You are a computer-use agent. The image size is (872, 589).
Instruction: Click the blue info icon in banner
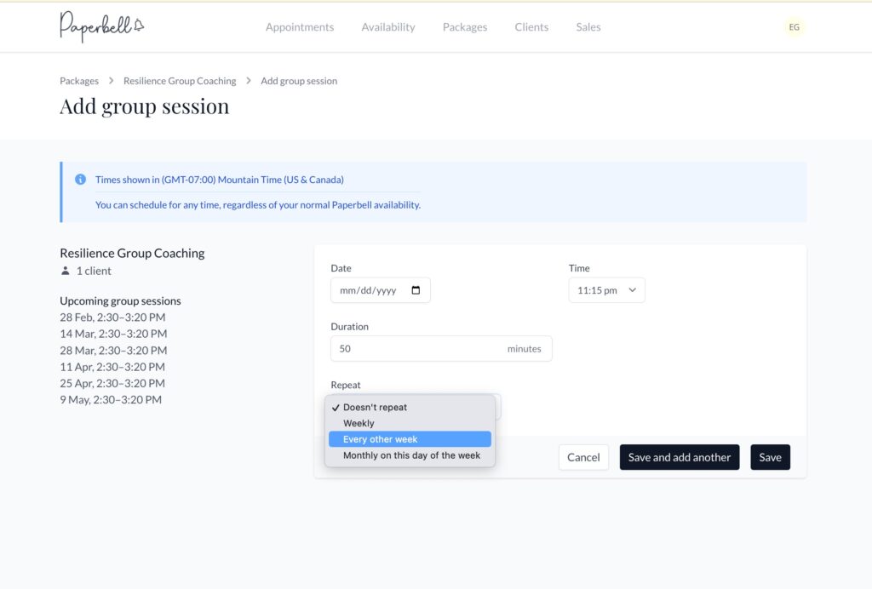tap(80, 180)
